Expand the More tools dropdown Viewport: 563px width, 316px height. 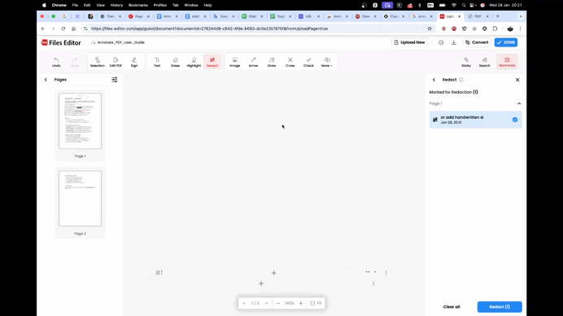327,62
